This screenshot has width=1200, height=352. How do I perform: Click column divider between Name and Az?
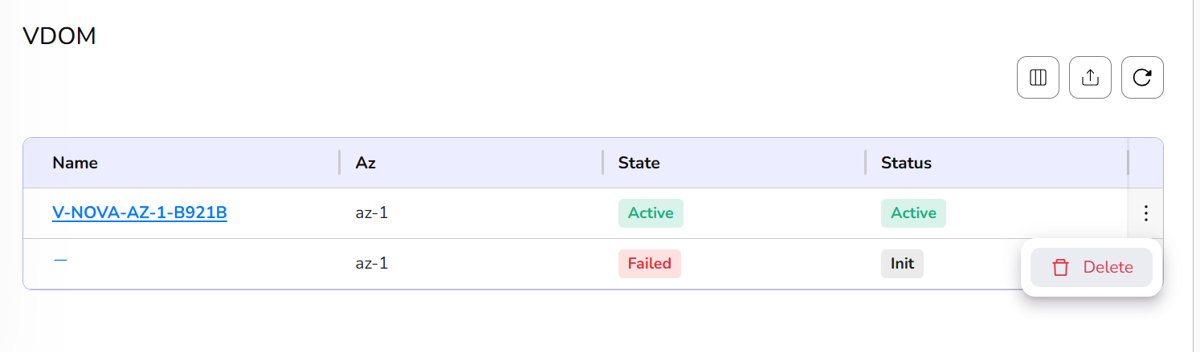pyautogui.click(x=340, y=163)
